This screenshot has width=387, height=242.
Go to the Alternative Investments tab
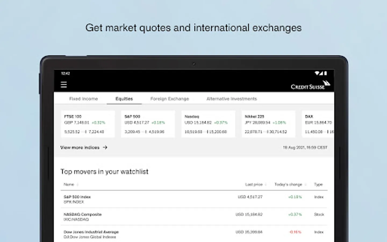pyautogui.click(x=232, y=99)
